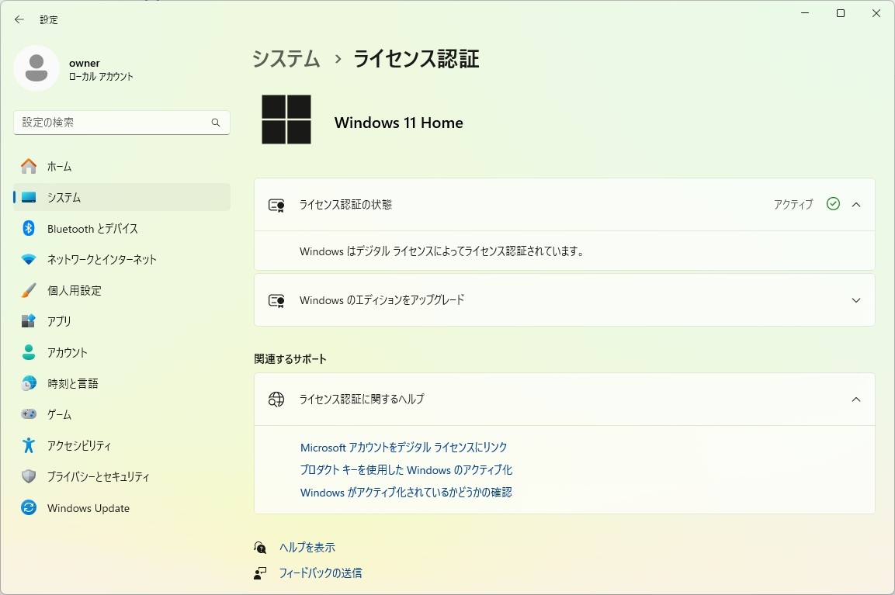Viewport: 895px width, 595px height.
Task: Expand Windows のエディションをアップグレード chevron
Action: (x=855, y=300)
